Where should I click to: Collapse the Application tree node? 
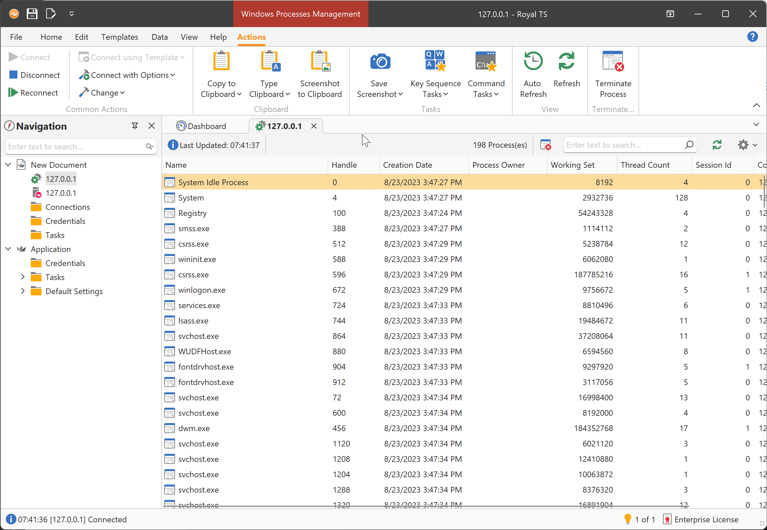pyautogui.click(x=8, y=249)
